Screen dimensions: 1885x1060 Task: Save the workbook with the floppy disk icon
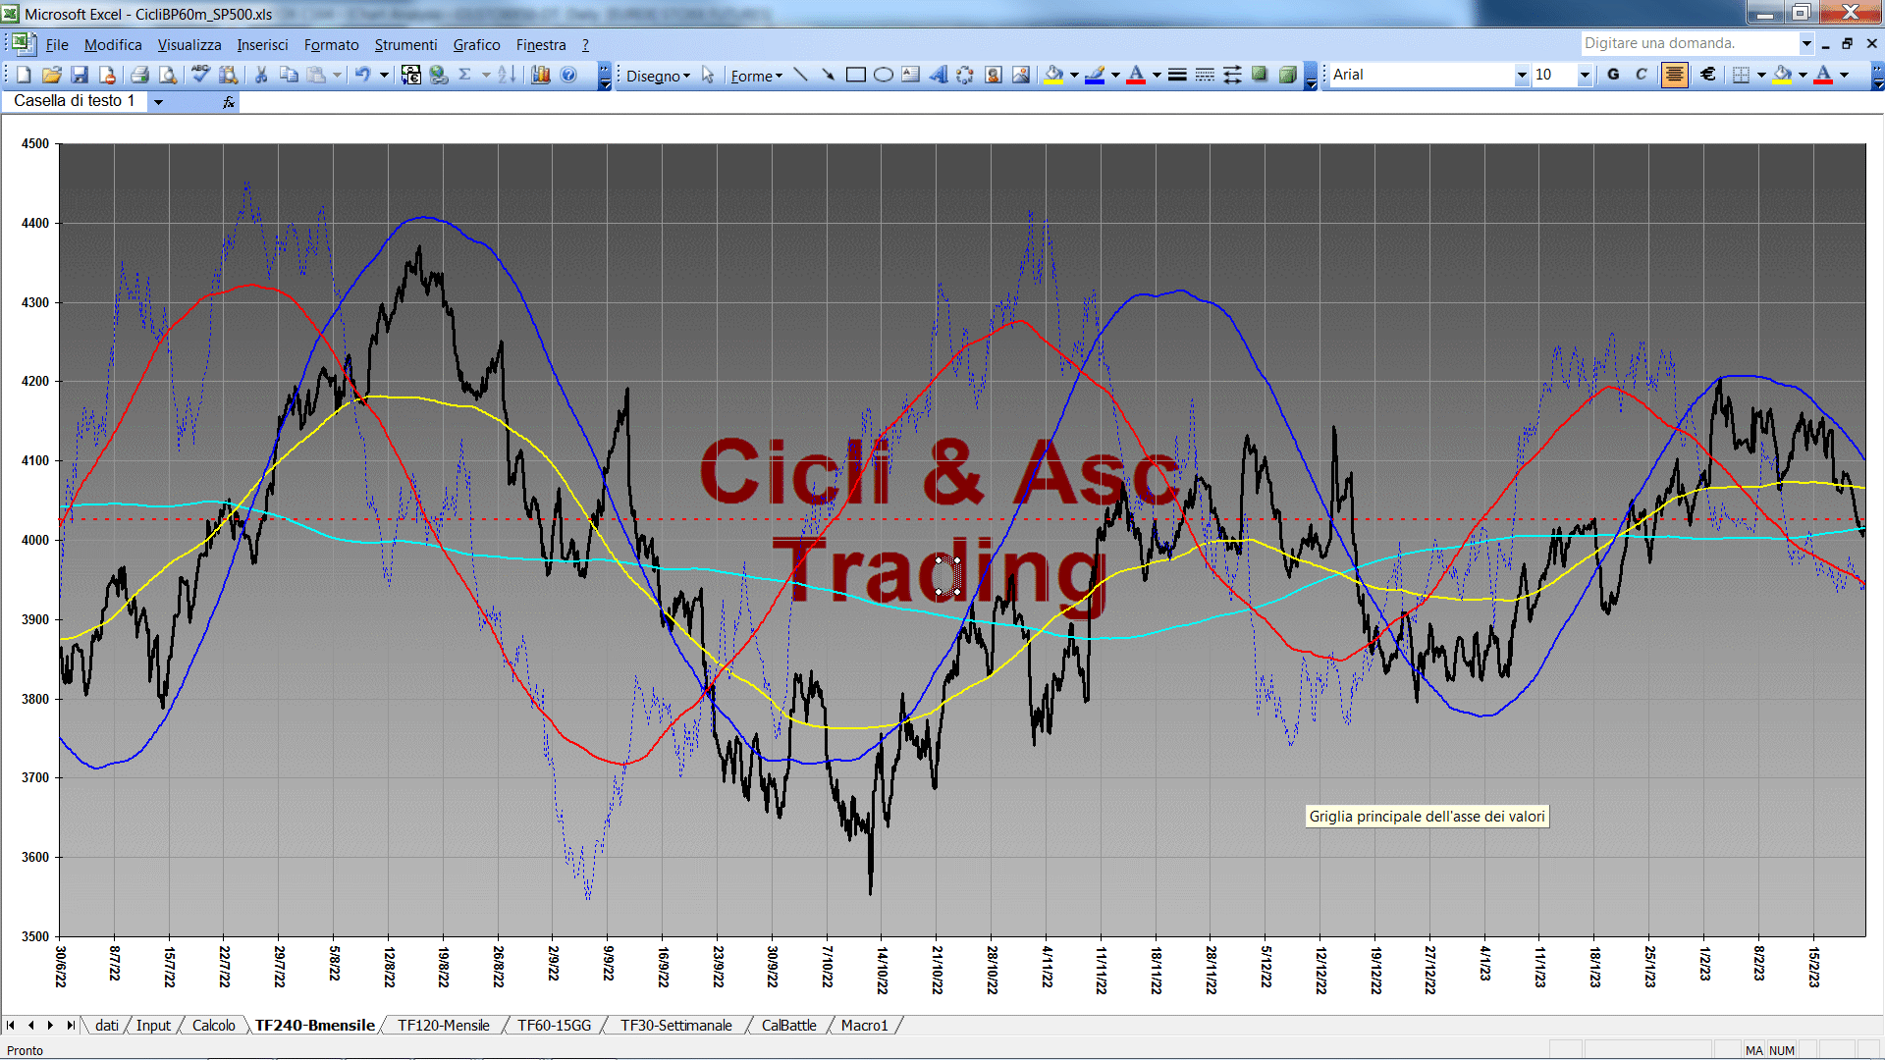[x=80, y=75]
